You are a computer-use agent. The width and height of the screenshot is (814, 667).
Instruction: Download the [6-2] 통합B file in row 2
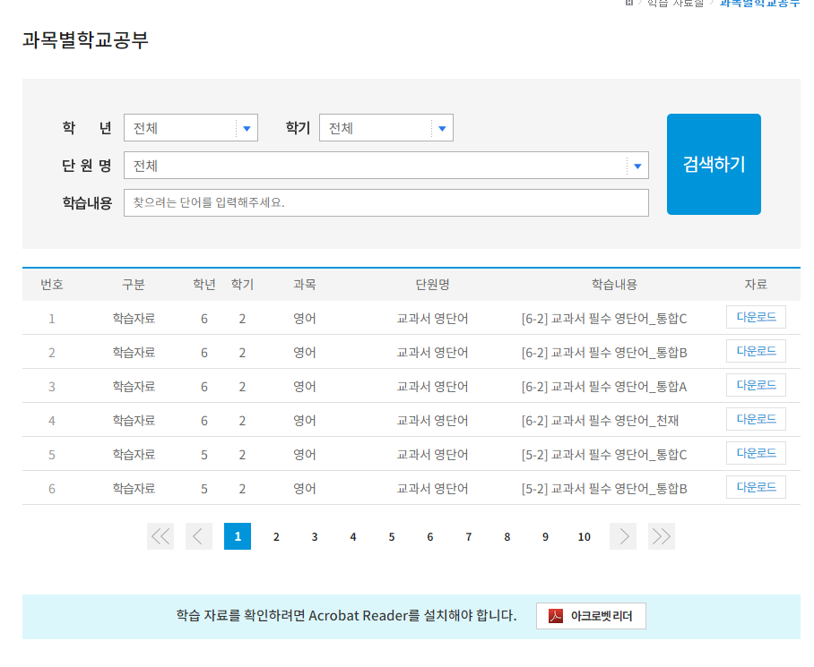(x=756, y=351)
